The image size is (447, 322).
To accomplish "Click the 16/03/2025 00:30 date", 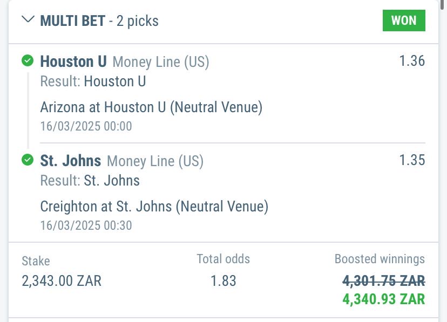I will pyautogui.click(x=86, y=225).
